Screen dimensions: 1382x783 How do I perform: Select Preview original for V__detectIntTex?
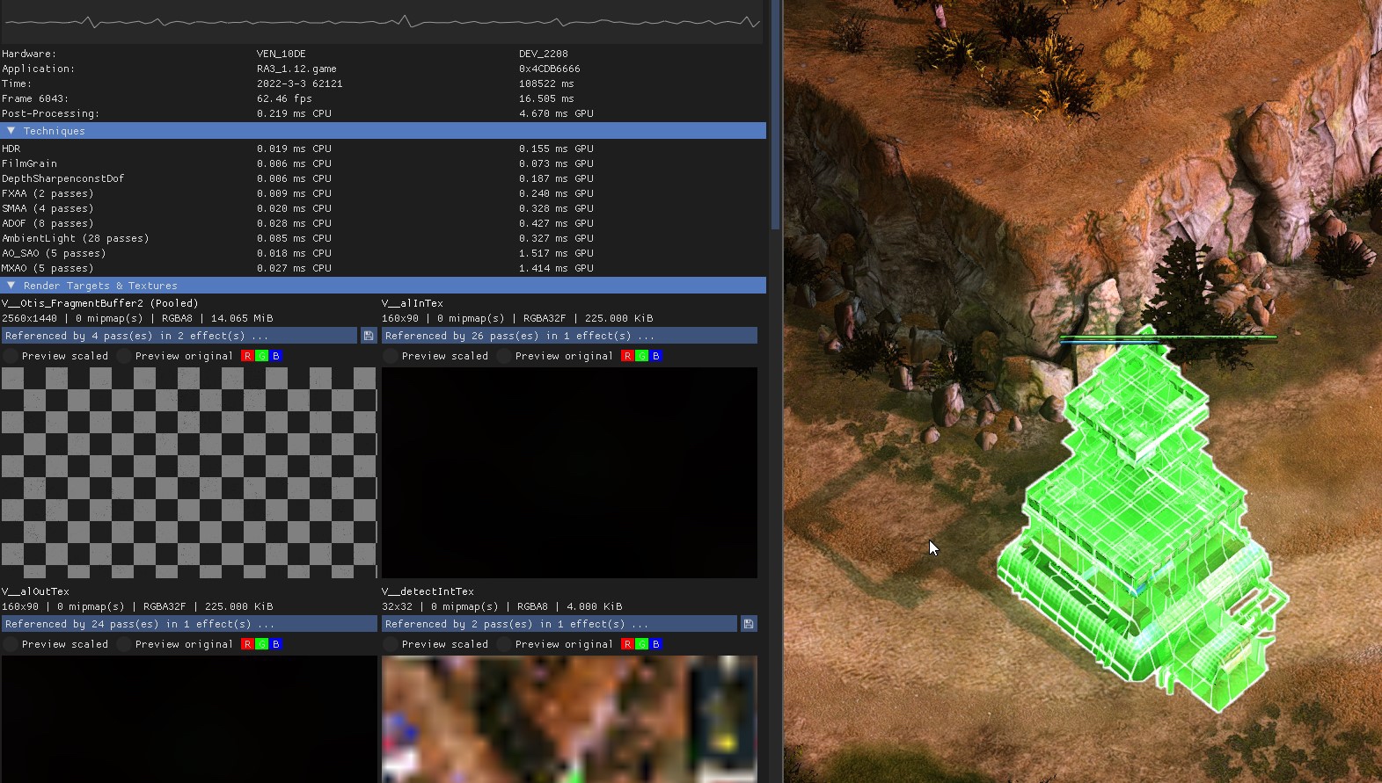coord(555,644)
